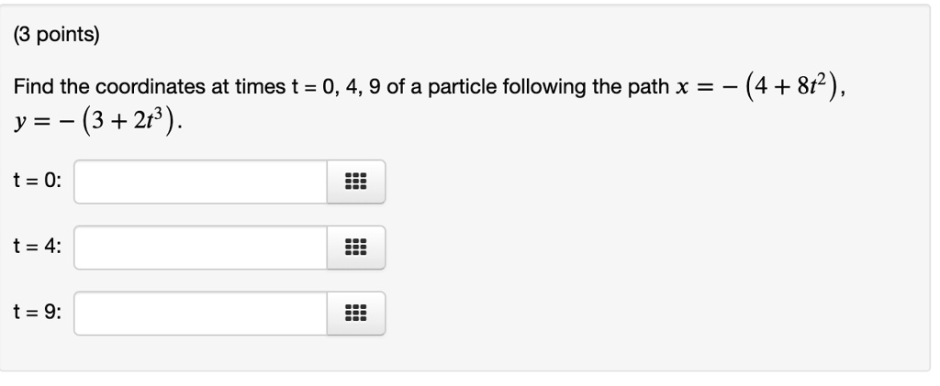940x386 pixels.
Task: Click the empty gray area of the problem panel
Action: (x=659, y=251)
